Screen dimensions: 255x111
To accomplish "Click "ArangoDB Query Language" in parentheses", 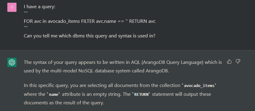I will [172, 62].
